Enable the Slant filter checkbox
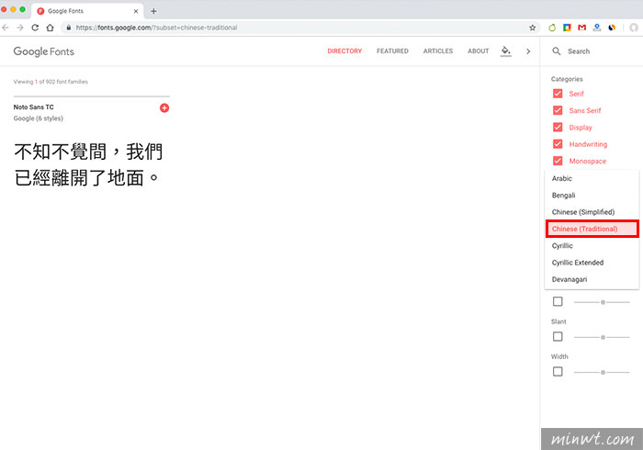 [x=558, y=336]
